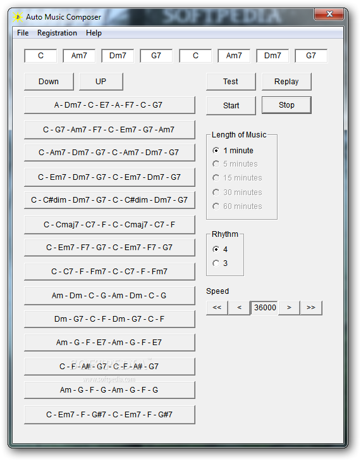
Task: Choose progression C - Cmaj7 - C7 - F repeated
Action: (x=109, y=225)
